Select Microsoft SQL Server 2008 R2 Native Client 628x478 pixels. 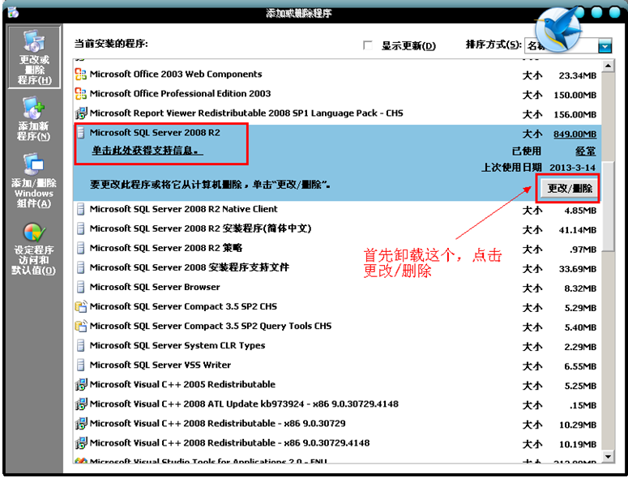pos(335,209)
